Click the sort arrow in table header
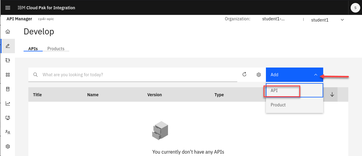This screenshot has height=156, width=362. pos(332,94)
